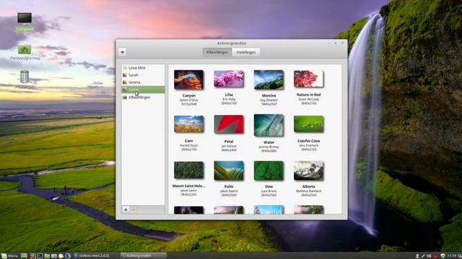Screen dimensions: 462x259
Task: Select the Sarah wallpaper collection
Action: tap(143, 75)
